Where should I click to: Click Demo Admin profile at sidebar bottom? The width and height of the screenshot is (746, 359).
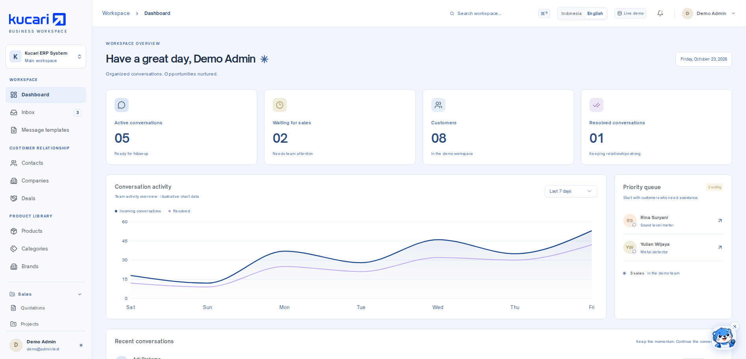[46, 345]
